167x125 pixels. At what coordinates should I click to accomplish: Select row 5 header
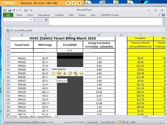[8, 58]
